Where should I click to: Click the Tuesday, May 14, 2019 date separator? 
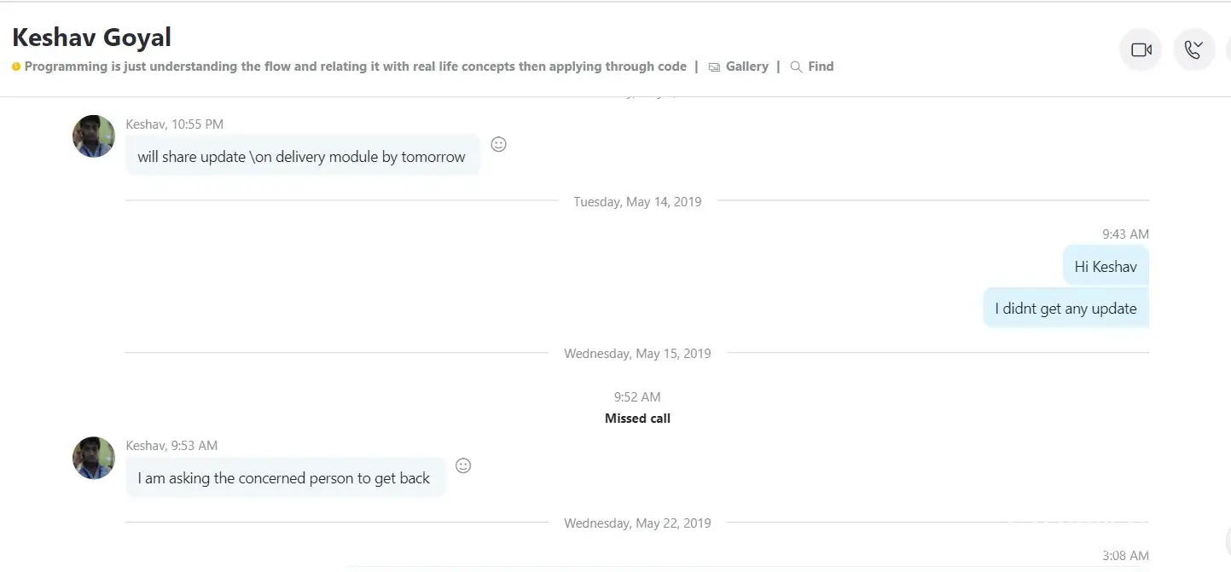pos(637,202)
